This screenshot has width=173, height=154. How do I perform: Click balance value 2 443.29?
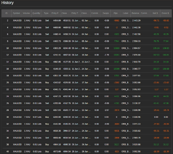coord(136,21)
